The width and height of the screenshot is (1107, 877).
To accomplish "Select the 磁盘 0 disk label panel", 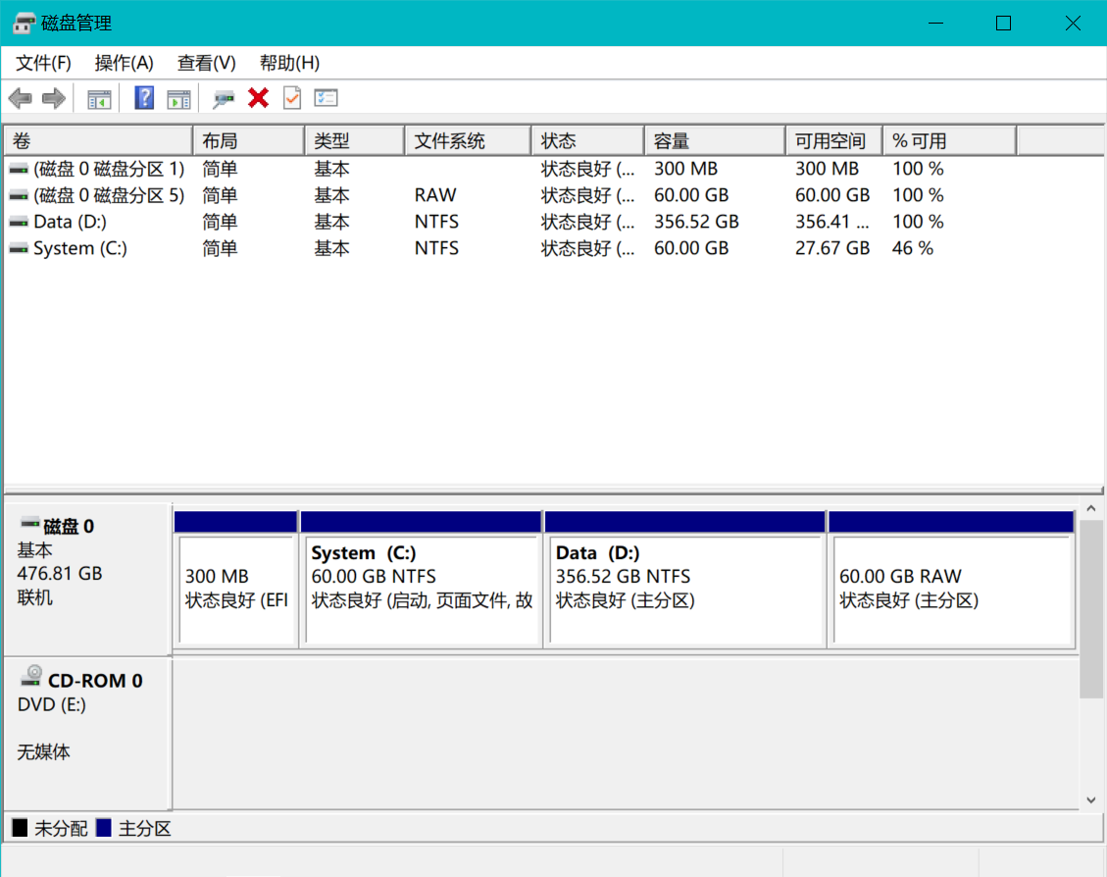I will pos(87,579).
